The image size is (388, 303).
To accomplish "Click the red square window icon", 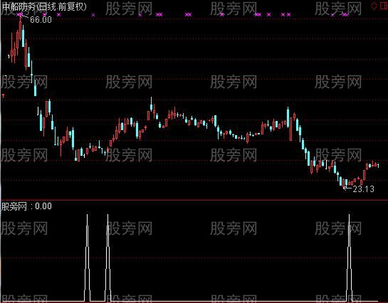I will (384, 6).
